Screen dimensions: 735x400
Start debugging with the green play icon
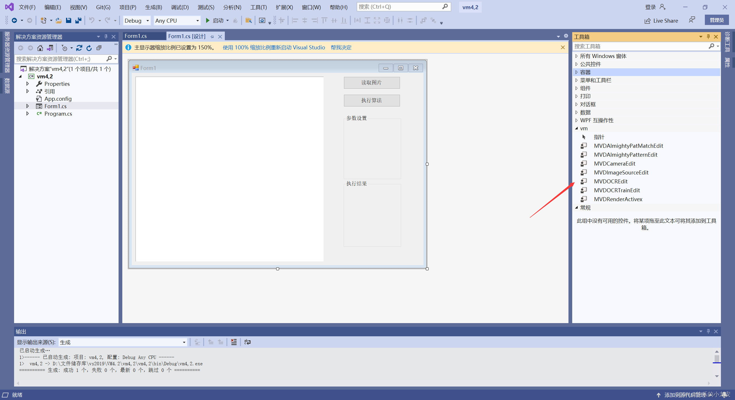click(208, 20)
